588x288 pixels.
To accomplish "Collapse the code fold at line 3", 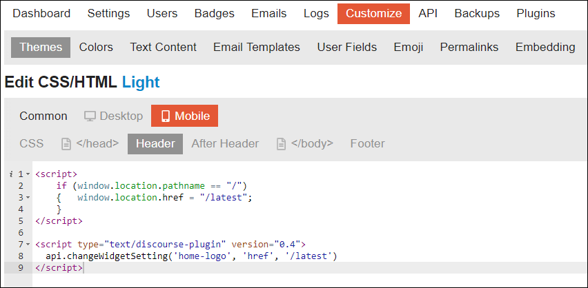I will click(x=28, y=197).
